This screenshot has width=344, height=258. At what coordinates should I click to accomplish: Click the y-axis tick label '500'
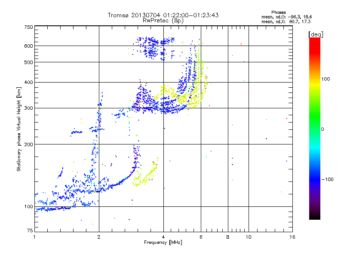pos(28,62)
